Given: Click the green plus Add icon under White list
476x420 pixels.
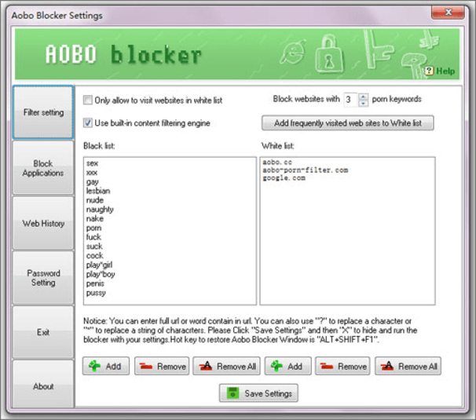Looking at the screenshot, I should click(276, 366).
